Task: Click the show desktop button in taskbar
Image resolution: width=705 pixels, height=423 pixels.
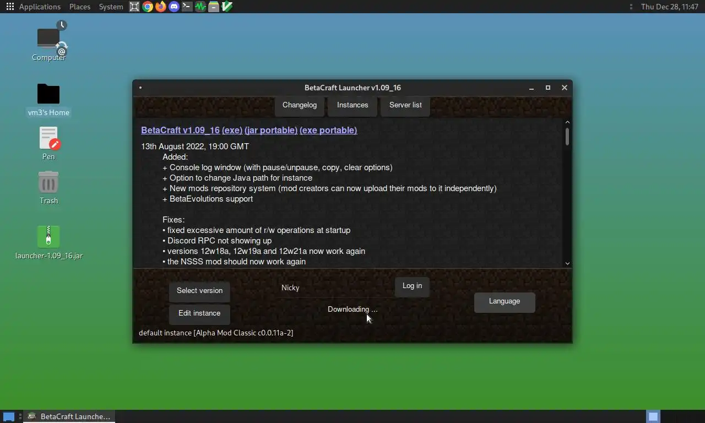Action: point(8,416)
